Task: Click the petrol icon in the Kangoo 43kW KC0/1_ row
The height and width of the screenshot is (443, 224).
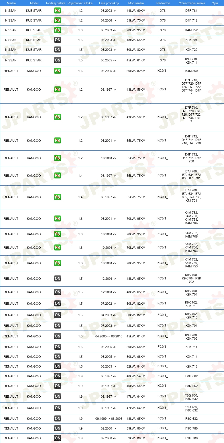Action: point(58,117)
